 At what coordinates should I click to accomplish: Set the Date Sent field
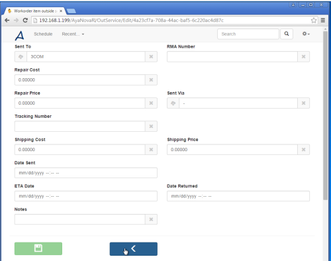86,173
